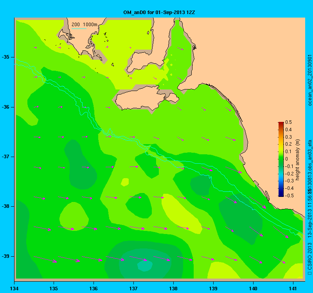Click the plot title "OM_anD0 for 01-Sep-2013 12Z"

159,13
